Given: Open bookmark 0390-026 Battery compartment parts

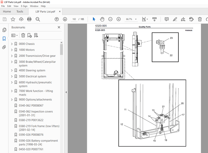Looking at the screenshot, I should [x=38, y=142].
